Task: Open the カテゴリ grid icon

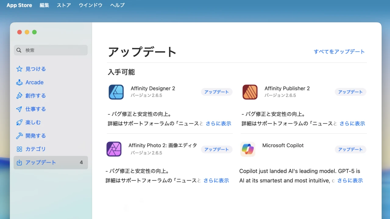Action: tap(19, 149)
